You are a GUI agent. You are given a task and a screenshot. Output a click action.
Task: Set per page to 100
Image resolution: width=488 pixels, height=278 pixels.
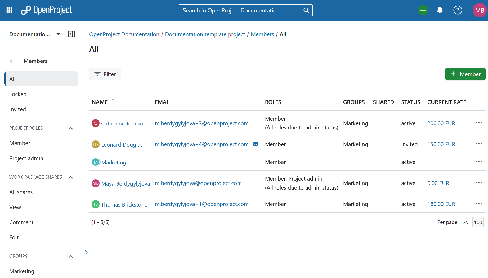click(478, 222)
